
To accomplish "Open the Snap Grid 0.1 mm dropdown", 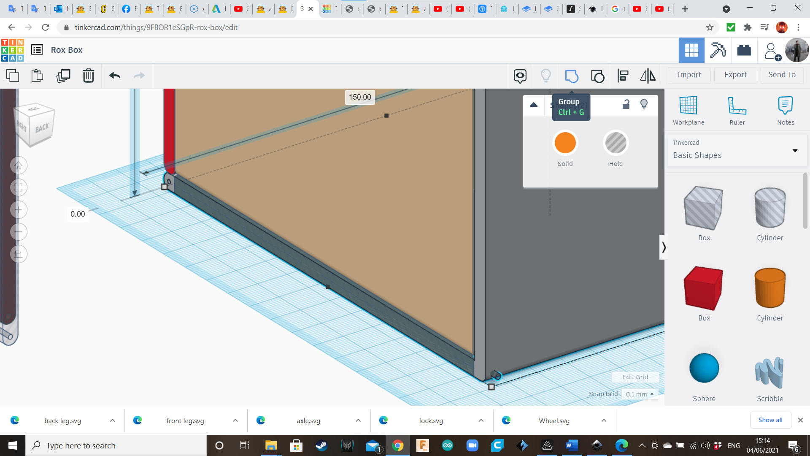I will 640,394.
